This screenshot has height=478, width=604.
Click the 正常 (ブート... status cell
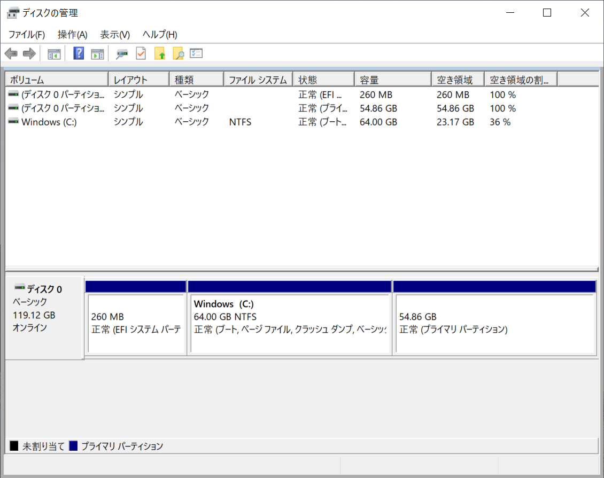click(x=322, y=122)
